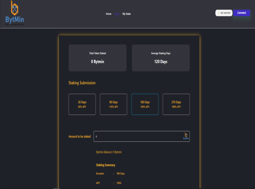The image size is (255, 189).
Task: Switch to the My Stake page
Action: click(127, 14)
